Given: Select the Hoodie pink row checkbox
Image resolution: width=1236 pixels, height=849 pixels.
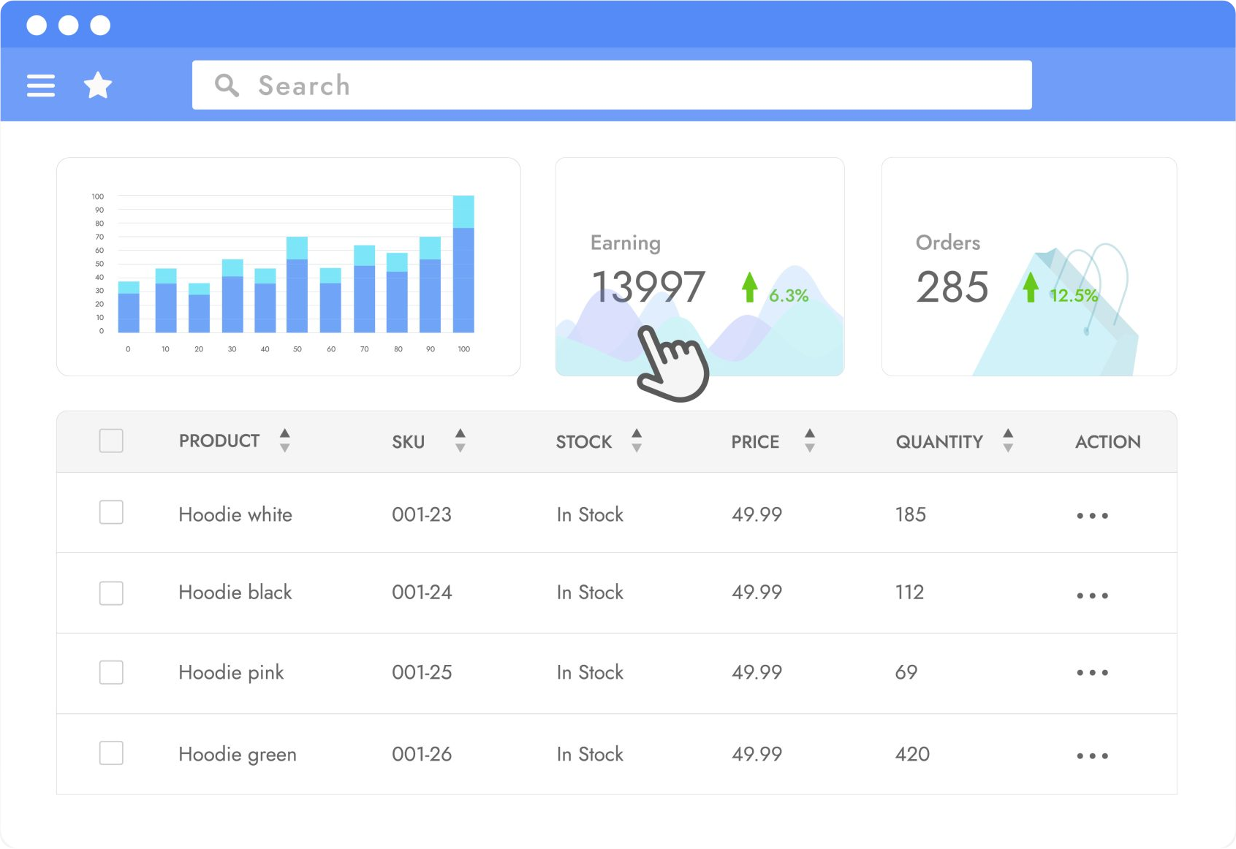Looking at the screenshot, I should (111, 672).
